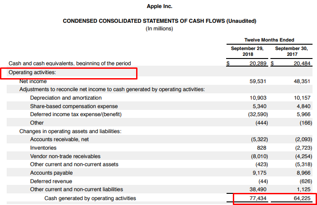
Task: Select depreciation value 10,157
Action: [x=302, y=98]
